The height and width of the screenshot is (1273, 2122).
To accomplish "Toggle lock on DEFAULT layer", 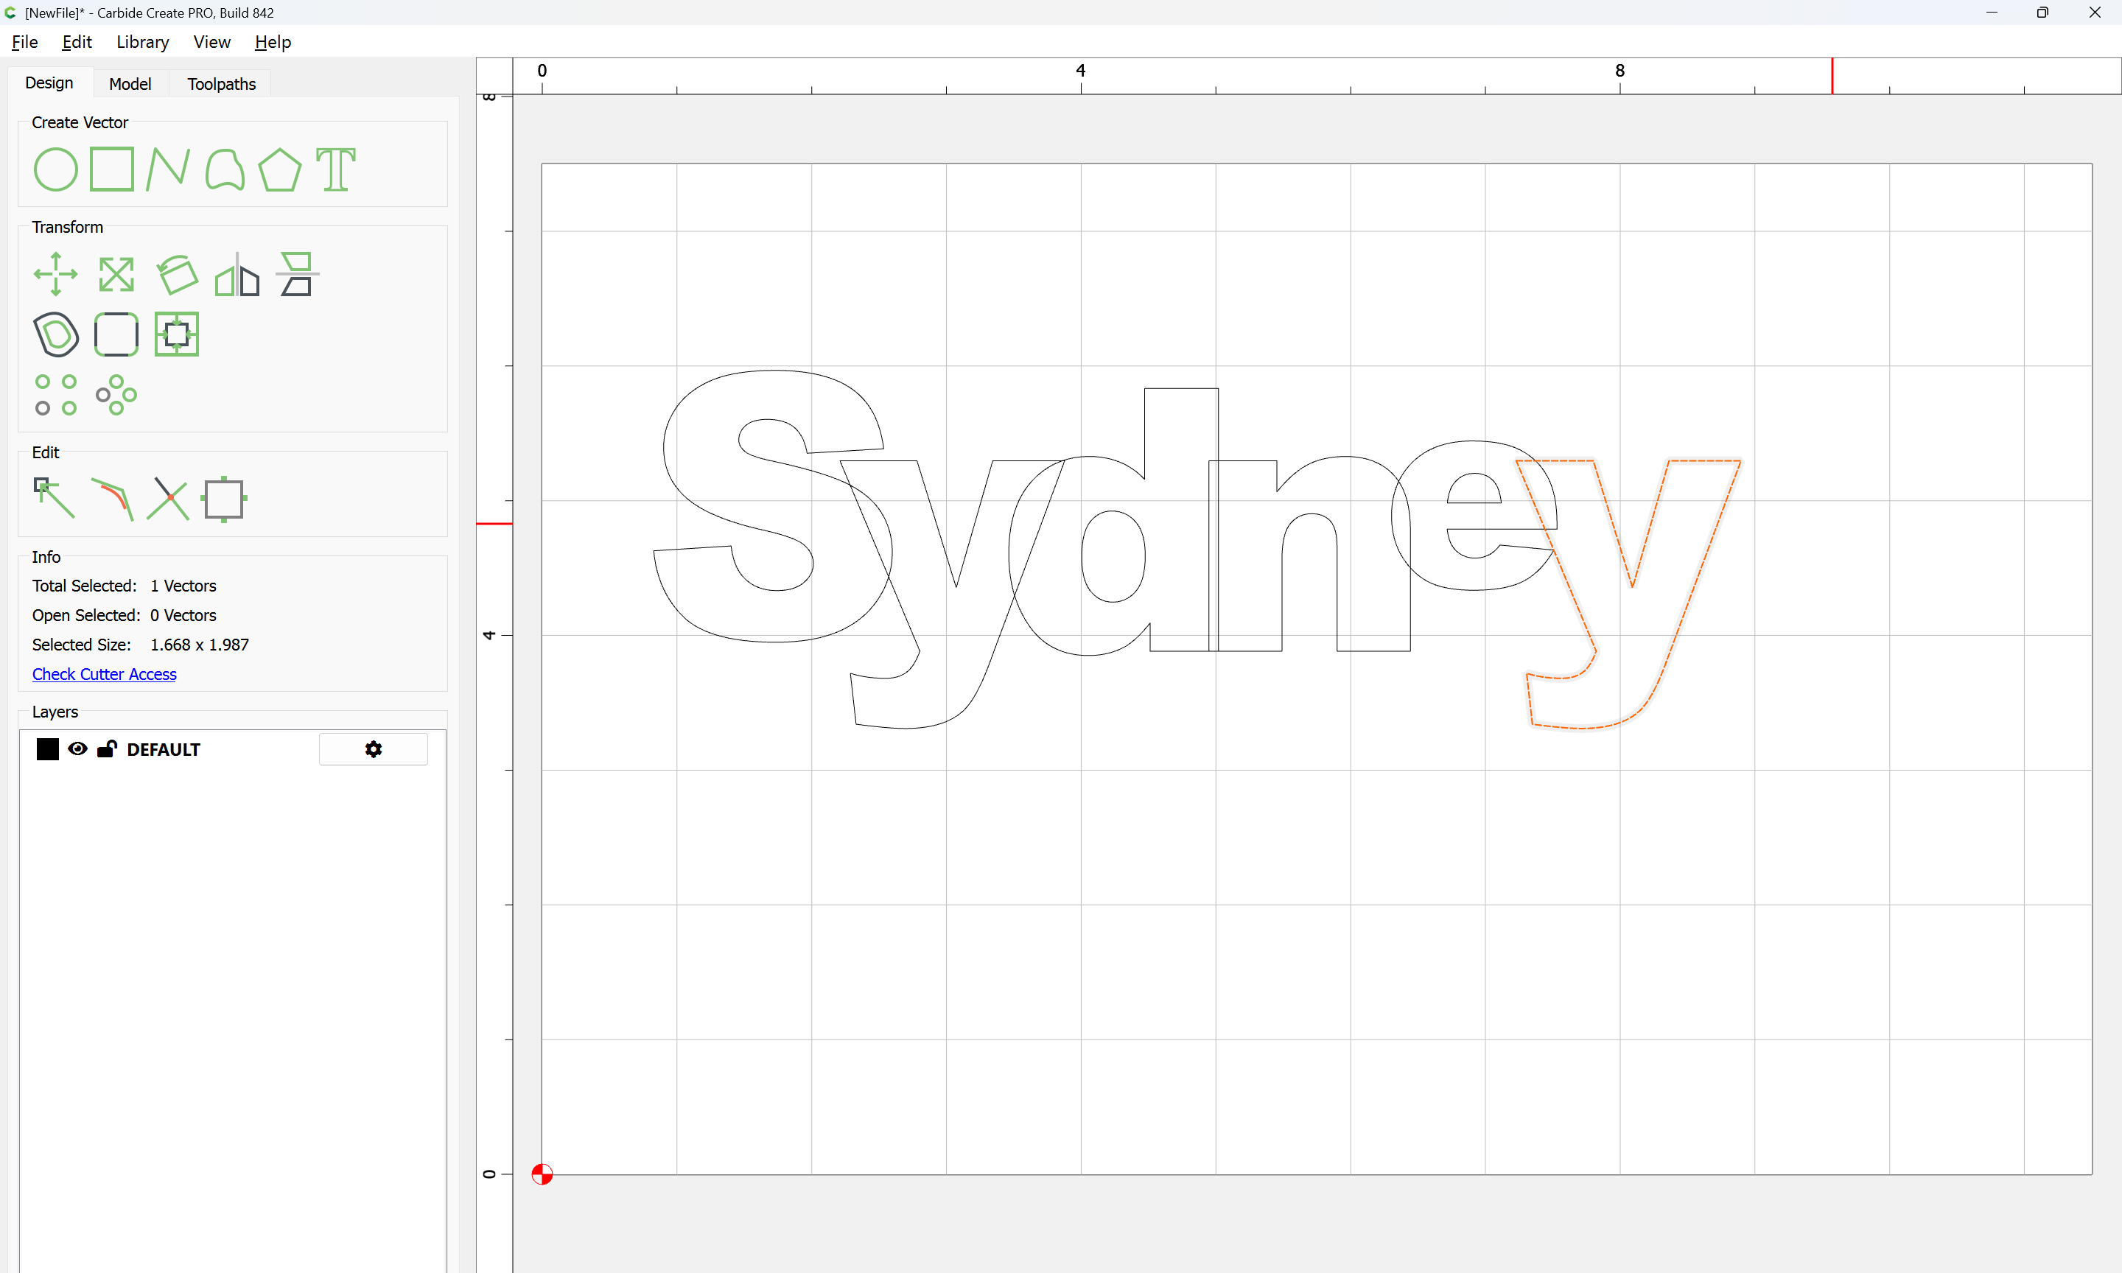I will click(x=106, y=749).
